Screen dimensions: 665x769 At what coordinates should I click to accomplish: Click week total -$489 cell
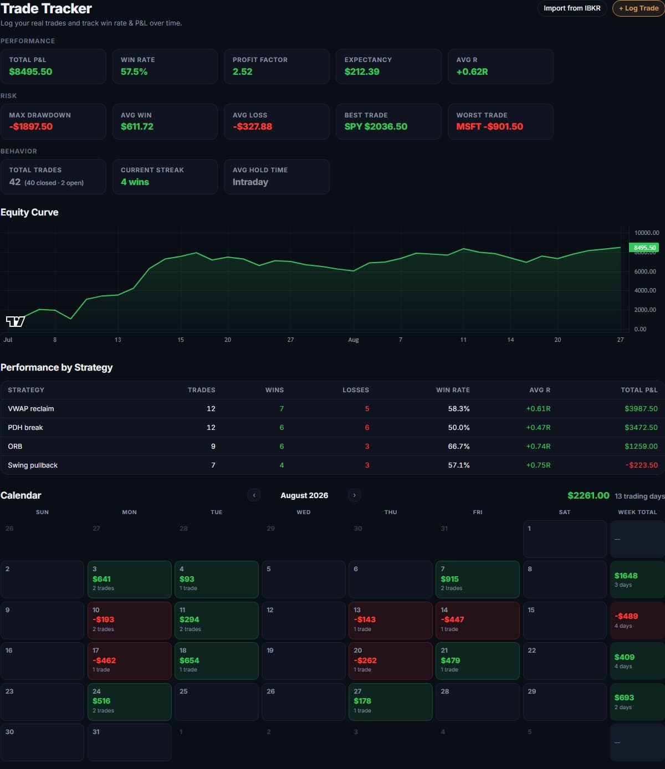pos(637,621)
